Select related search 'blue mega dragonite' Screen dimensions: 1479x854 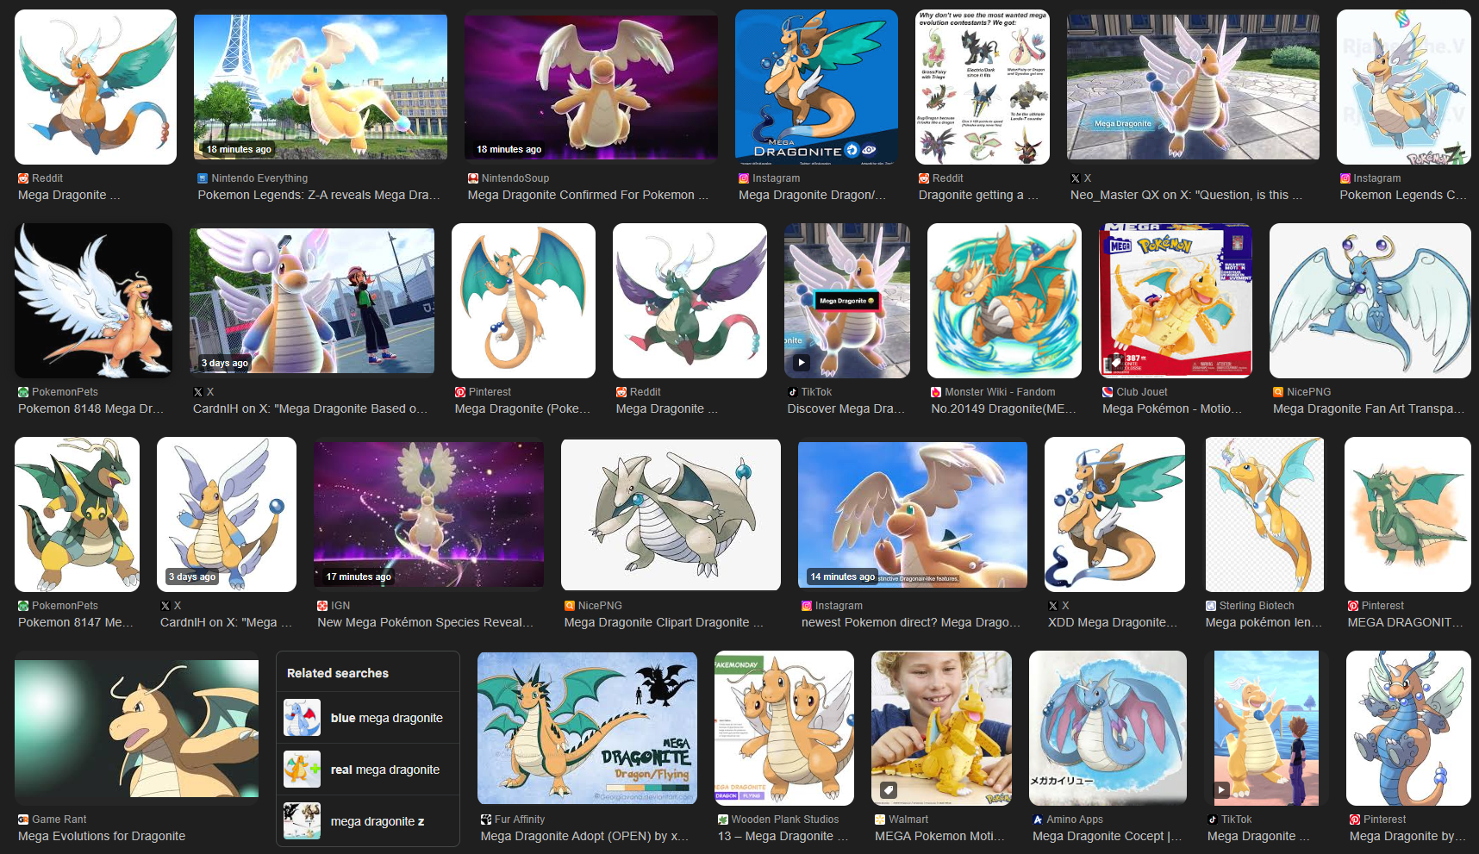(x=368, y=718)
